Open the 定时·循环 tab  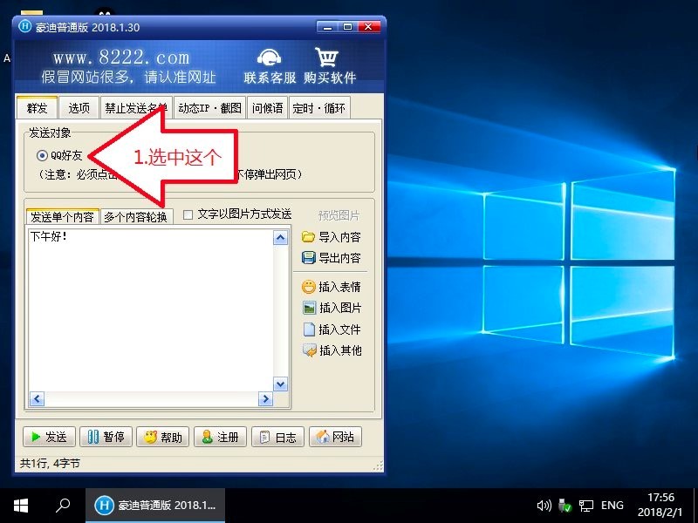[319, 108]
